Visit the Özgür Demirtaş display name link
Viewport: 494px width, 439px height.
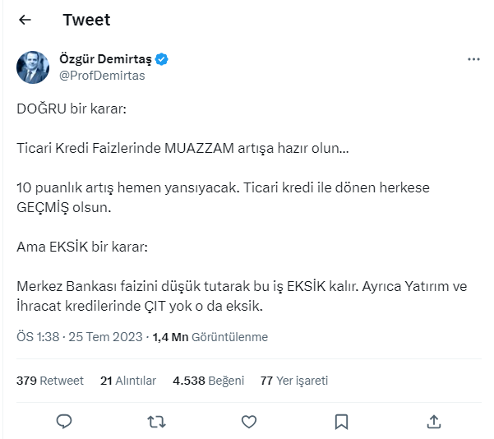[106, 60]
